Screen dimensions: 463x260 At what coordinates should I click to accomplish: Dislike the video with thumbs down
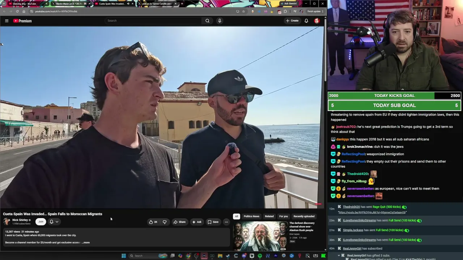tap(165, 222)
